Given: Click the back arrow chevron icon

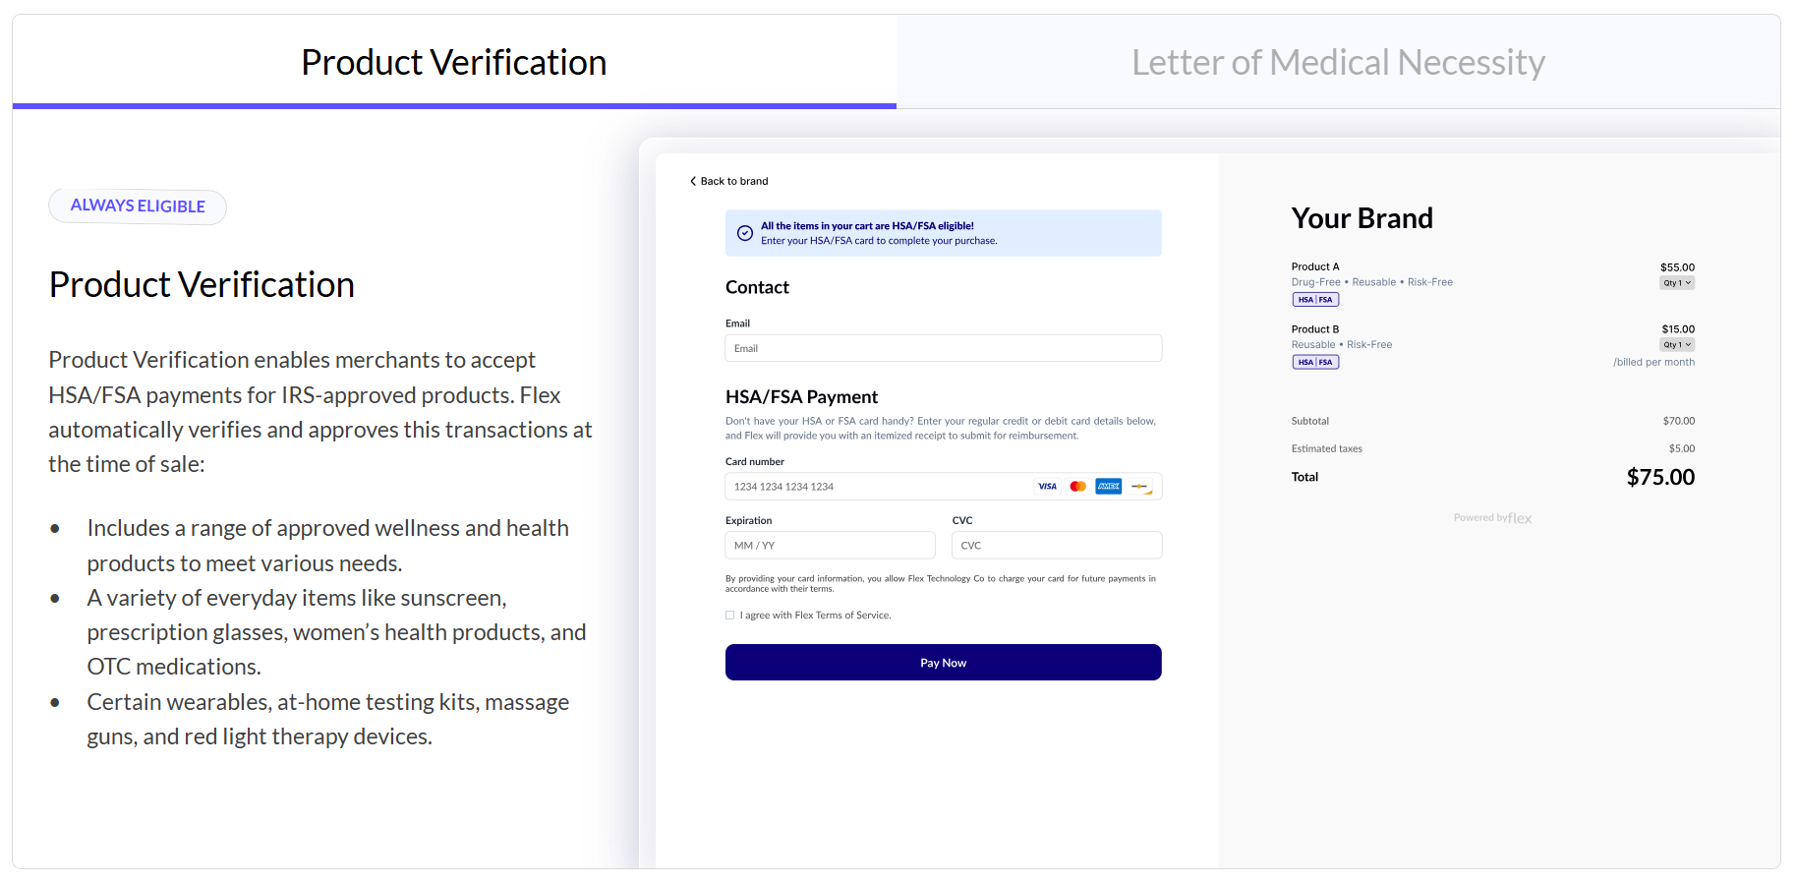Looking at the screenshot, I should pos(693,182).
